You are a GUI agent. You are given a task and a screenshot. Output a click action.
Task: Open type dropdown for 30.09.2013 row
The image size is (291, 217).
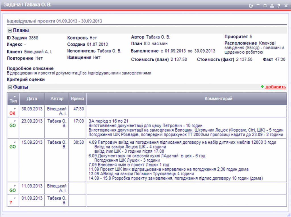(15, 109)
